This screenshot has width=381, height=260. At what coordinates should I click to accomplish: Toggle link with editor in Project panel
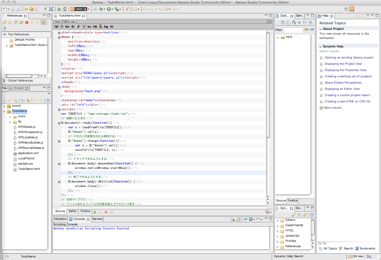28,101
